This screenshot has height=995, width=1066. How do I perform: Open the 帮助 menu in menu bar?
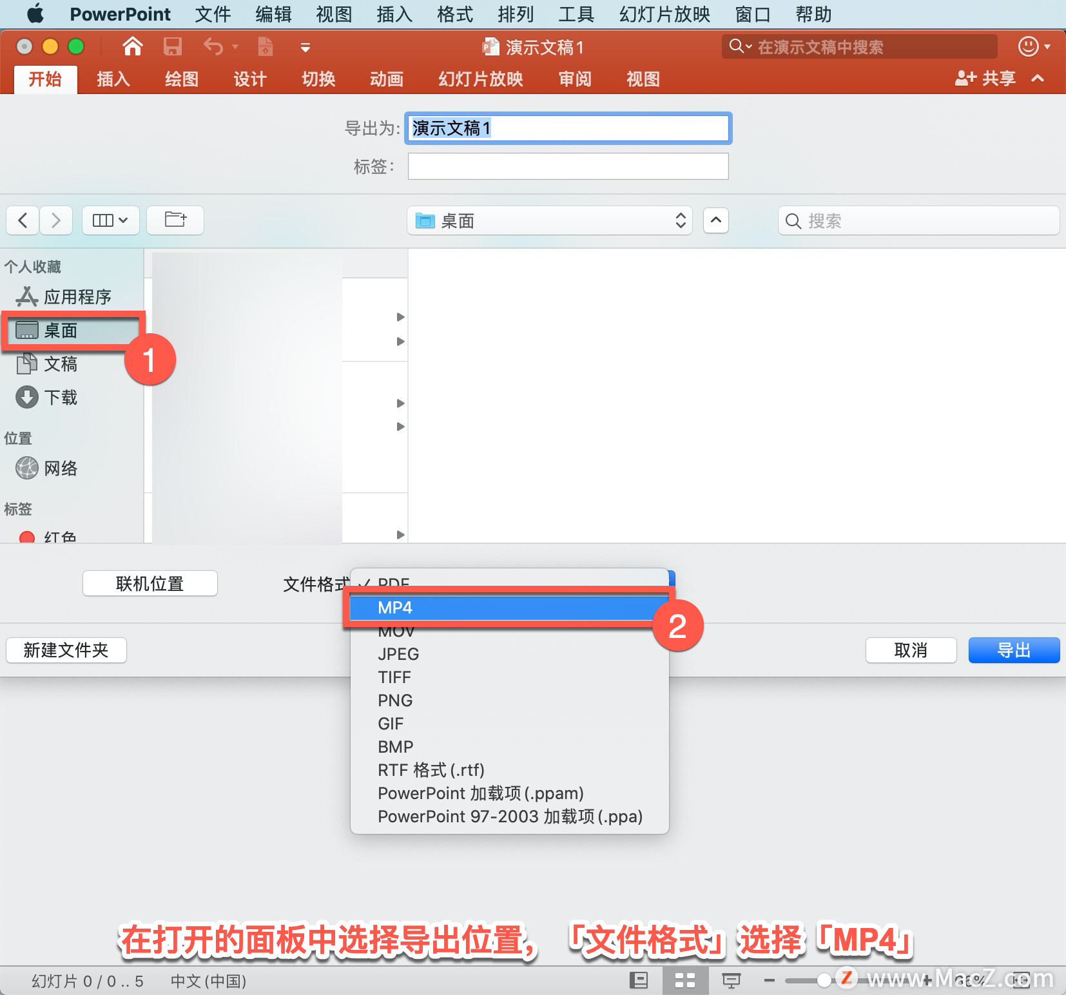coord(813,14)
